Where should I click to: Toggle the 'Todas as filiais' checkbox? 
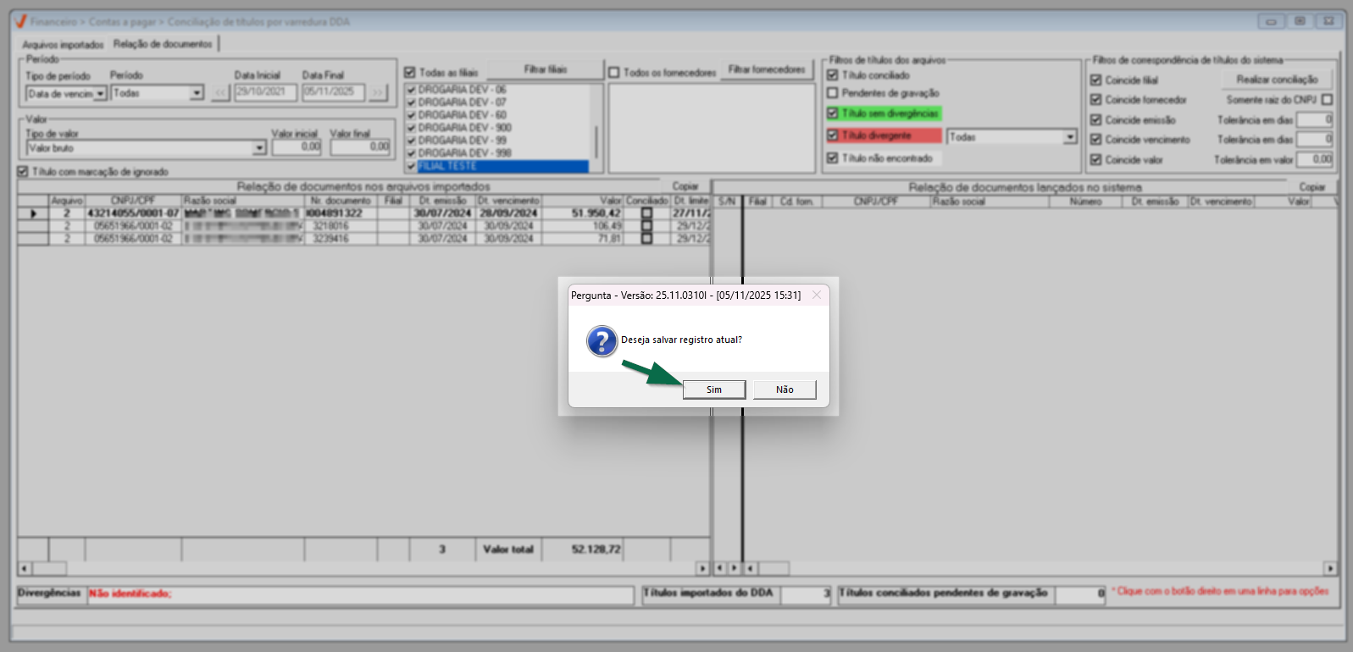[x=410, y=73]
